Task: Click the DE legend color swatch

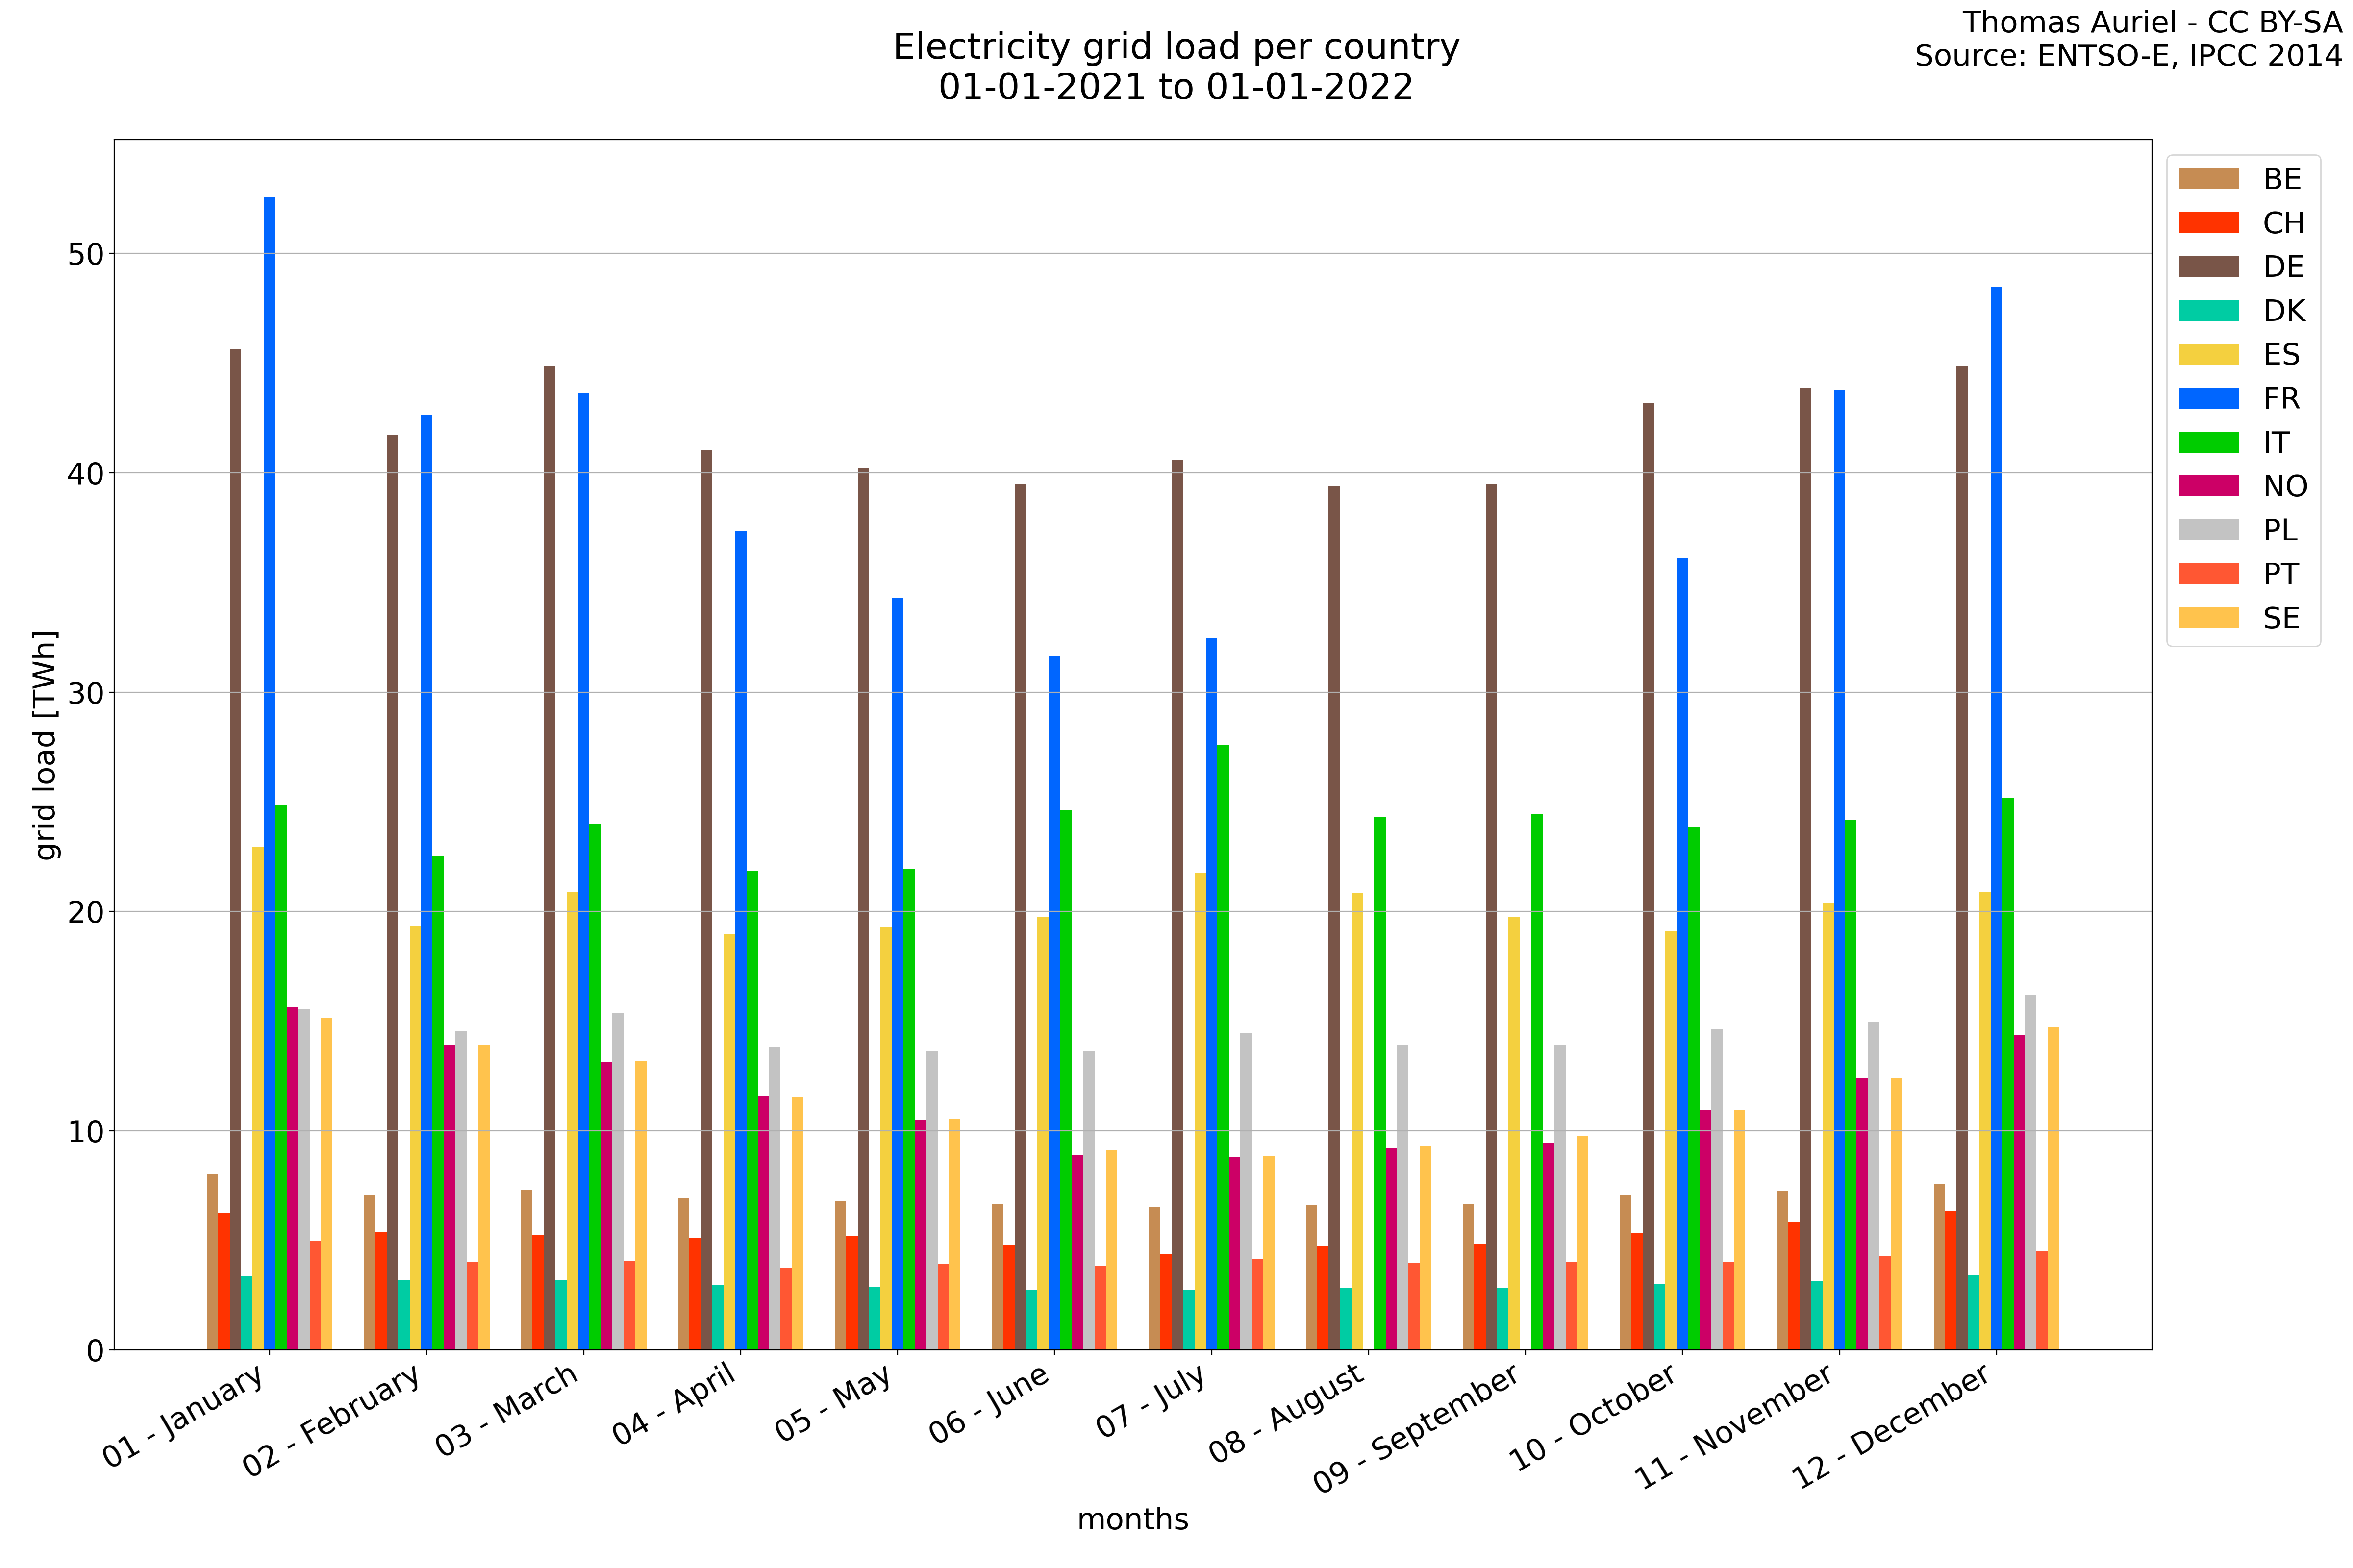Action: coord(2208,267)
